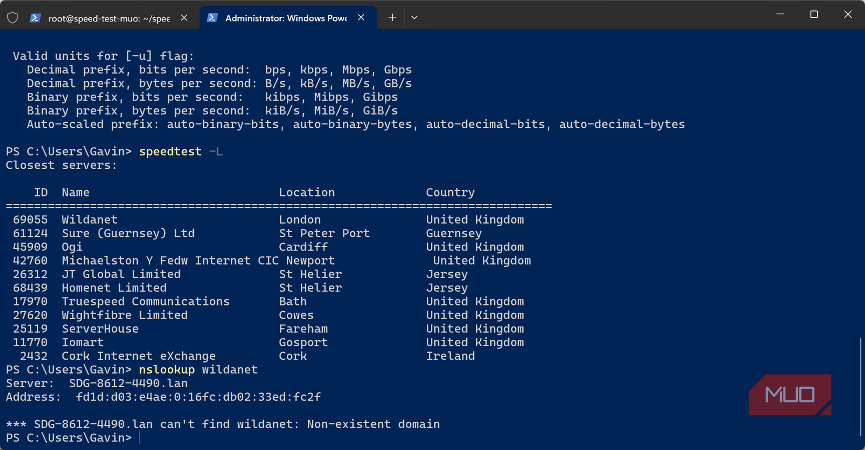Click 'ServerHouse' server name
The image size is (865, 450).
coord(100,328)
